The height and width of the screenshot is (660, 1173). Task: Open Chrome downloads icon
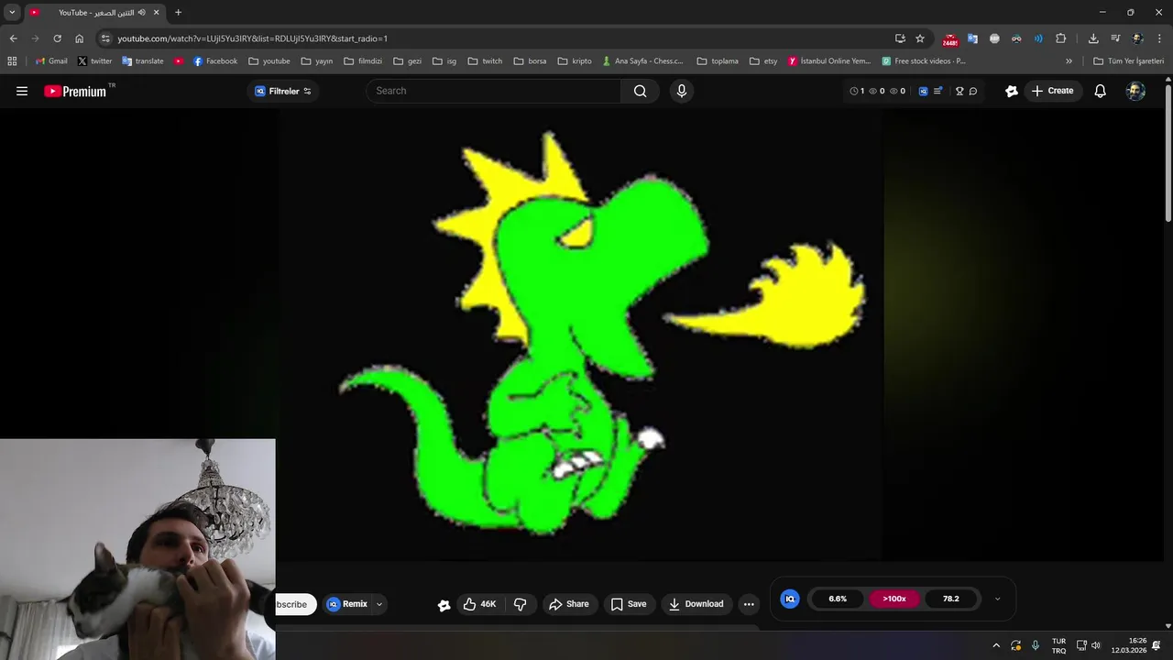(x=1093, y=38)
